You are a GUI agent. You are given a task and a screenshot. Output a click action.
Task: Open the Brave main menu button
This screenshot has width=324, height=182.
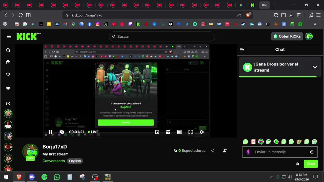click(318, 15)
